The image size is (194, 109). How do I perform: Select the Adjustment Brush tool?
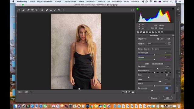(55, 10)
